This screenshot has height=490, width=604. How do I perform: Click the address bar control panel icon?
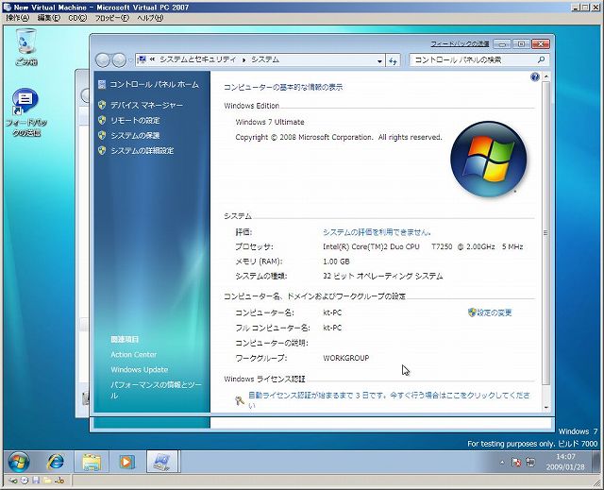coord(143,59)
